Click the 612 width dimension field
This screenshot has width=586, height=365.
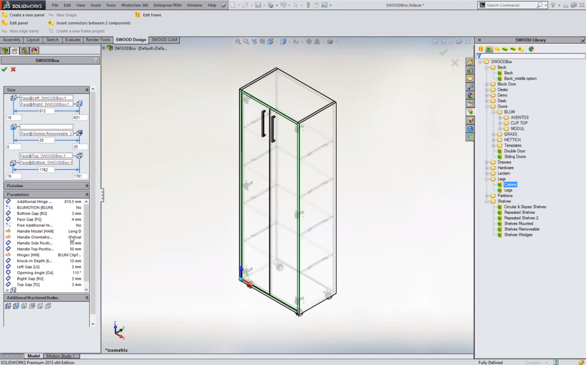pyautogui.click(x=43, y=111)
